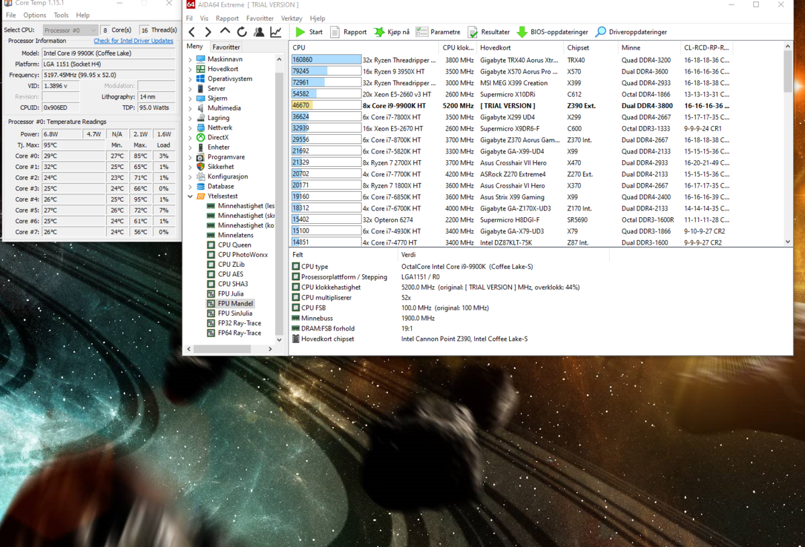The image size is (805, 547).
Task: Select the 16x Ryzen 9 3950X HT row
Action: pos(536,71)
